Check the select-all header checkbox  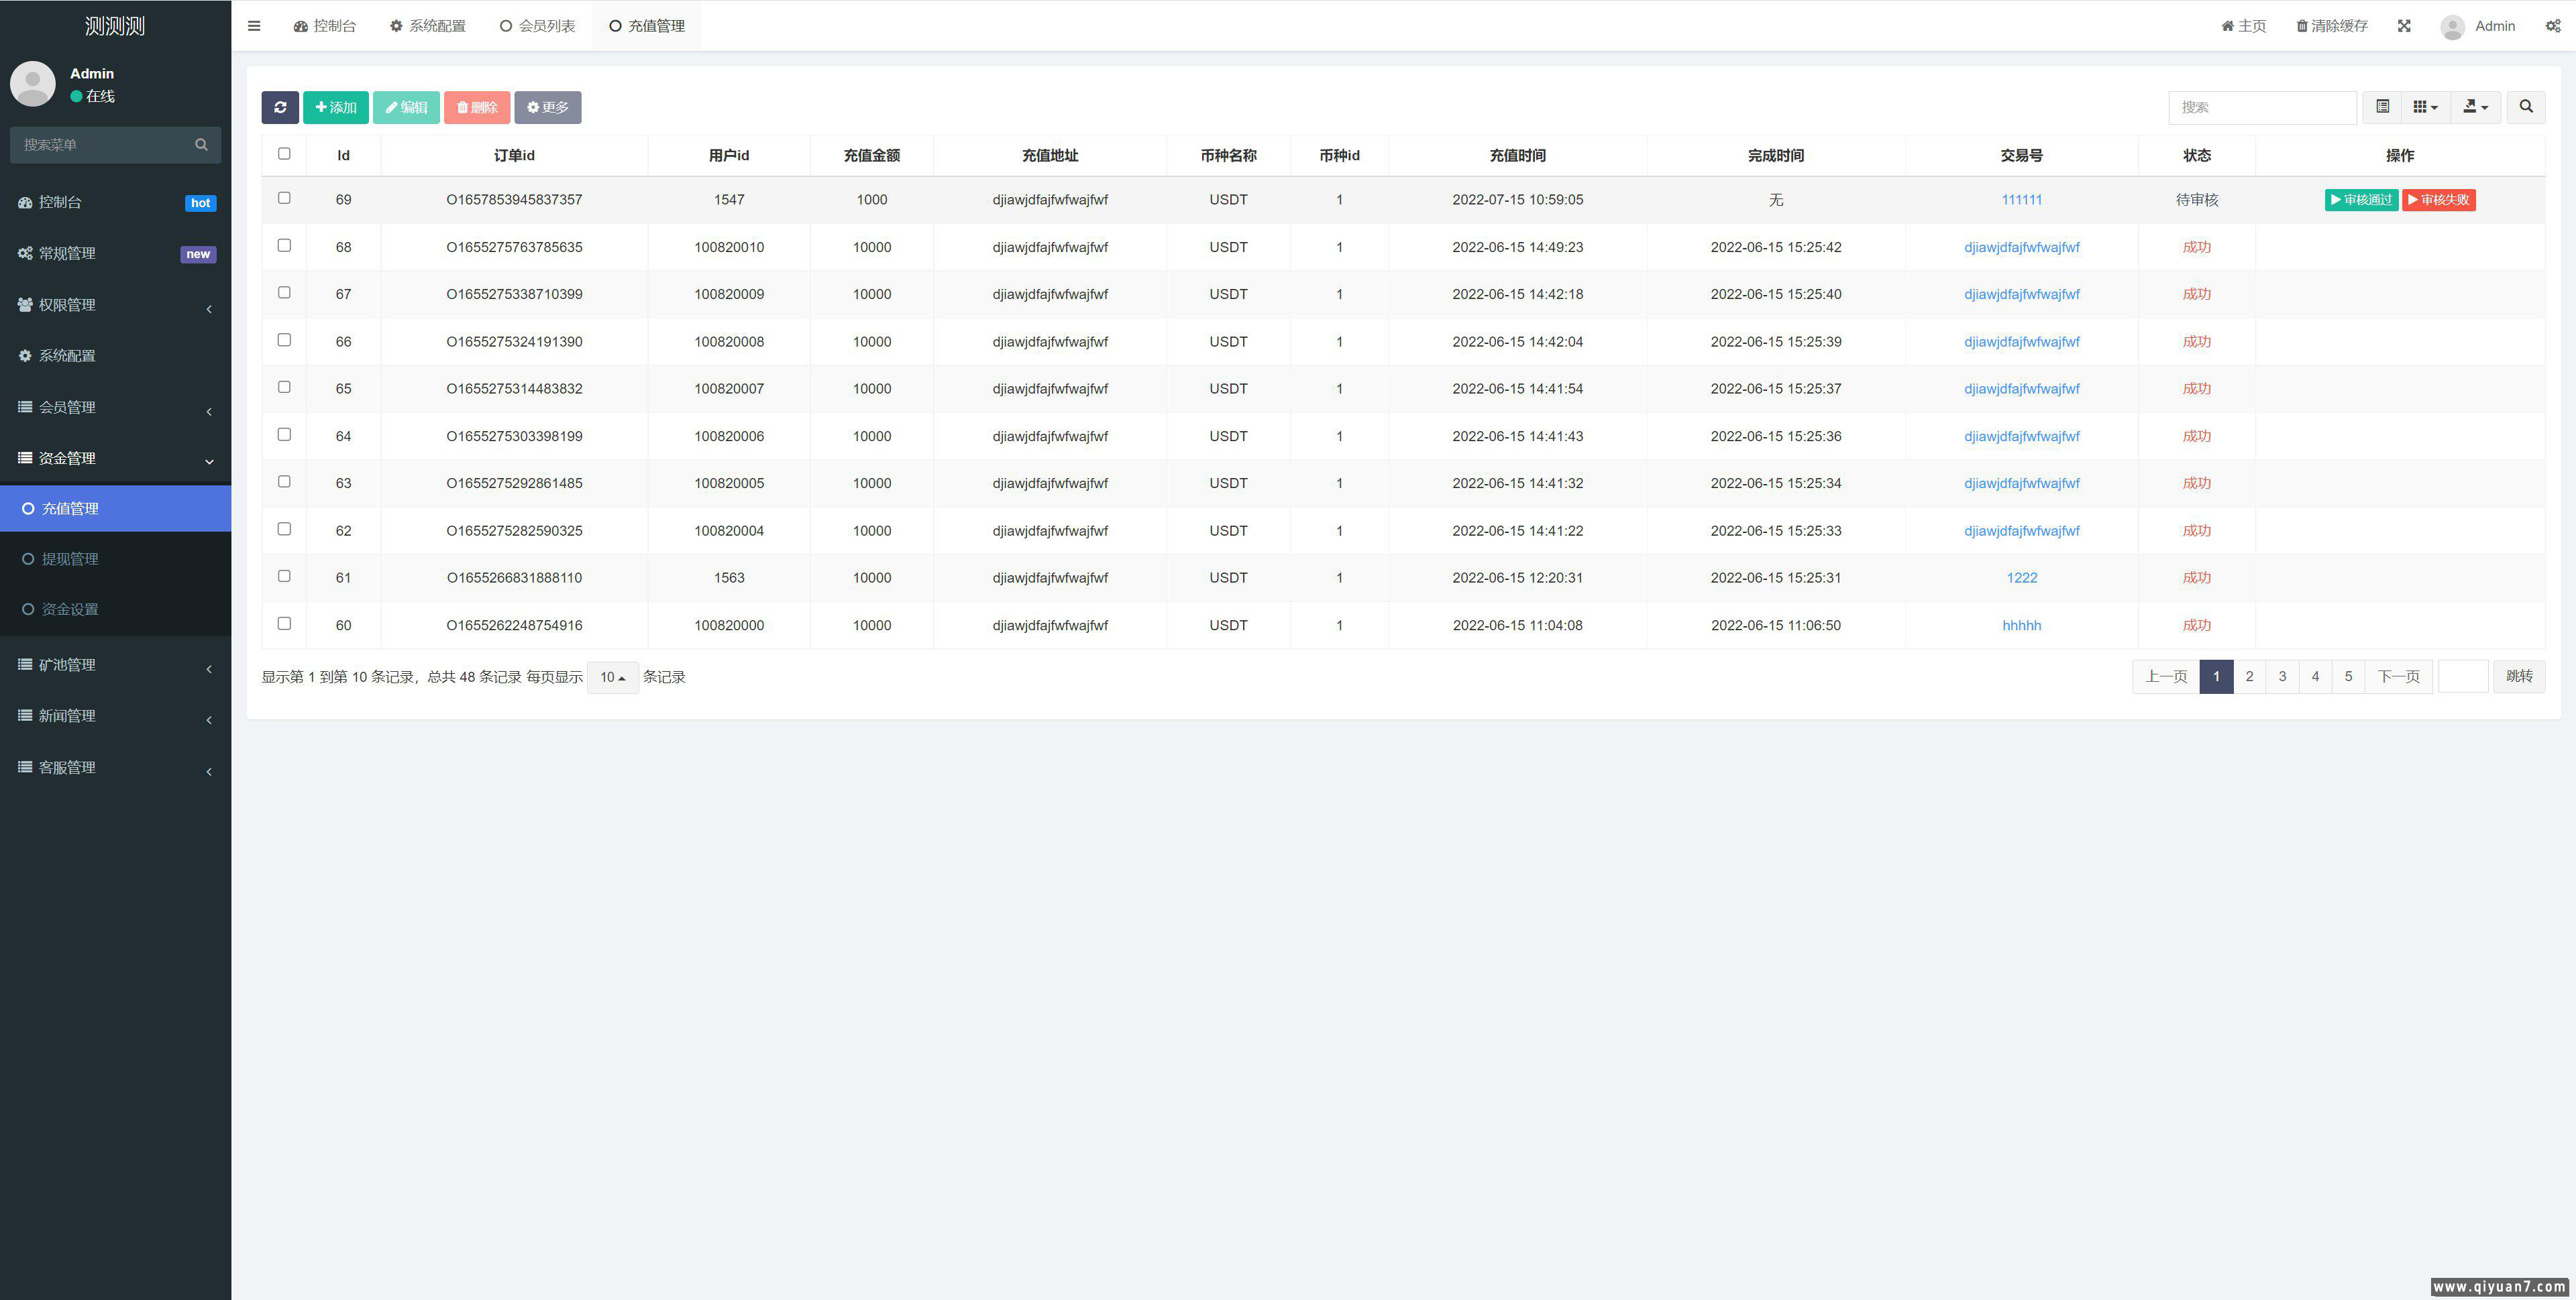(x=284, y=154)
